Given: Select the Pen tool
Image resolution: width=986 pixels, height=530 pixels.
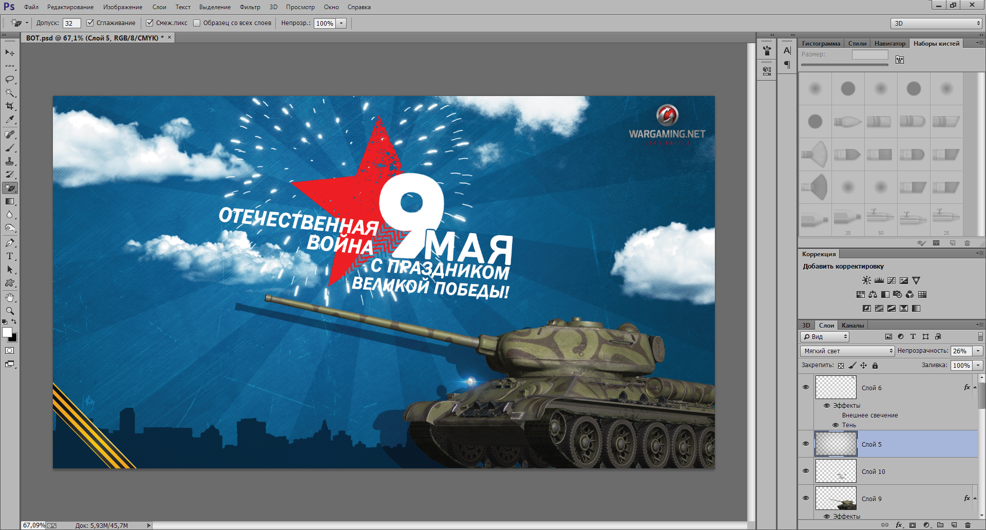Looking at the screenshot, I should click(x=10, y=243).
